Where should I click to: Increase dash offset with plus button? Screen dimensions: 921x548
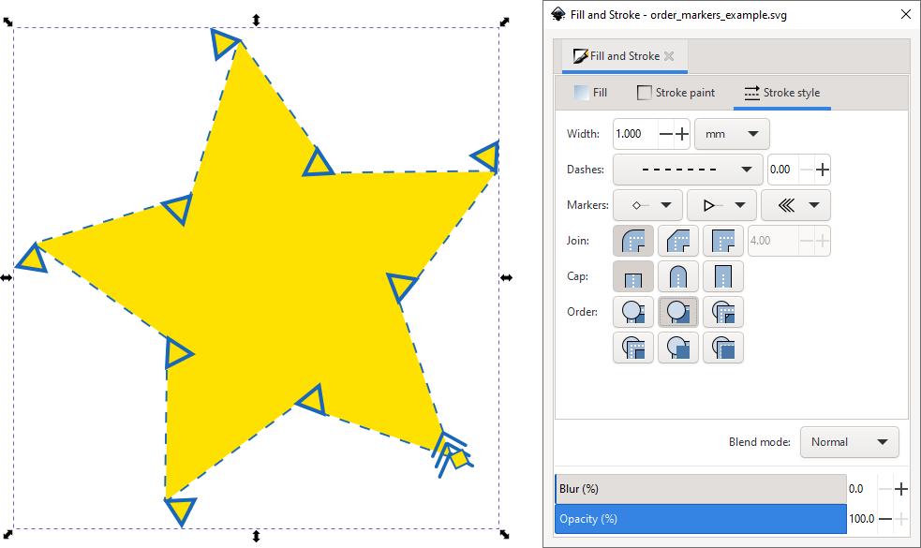(823, 170)
